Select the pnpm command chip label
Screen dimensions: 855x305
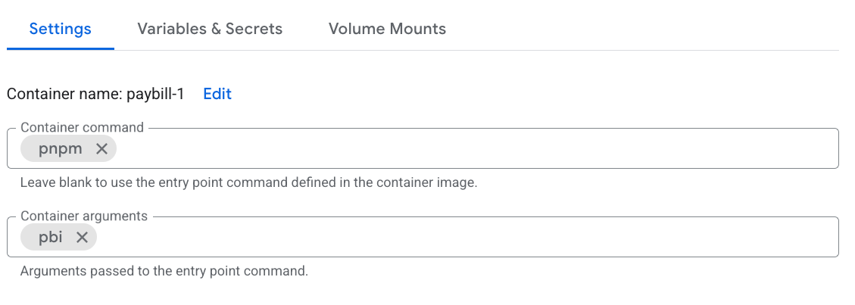[x=60, y=149]
